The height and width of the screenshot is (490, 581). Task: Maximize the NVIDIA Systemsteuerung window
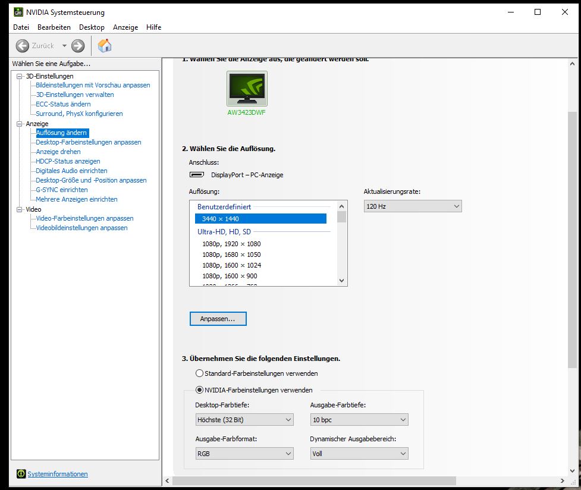click(538, 12)
